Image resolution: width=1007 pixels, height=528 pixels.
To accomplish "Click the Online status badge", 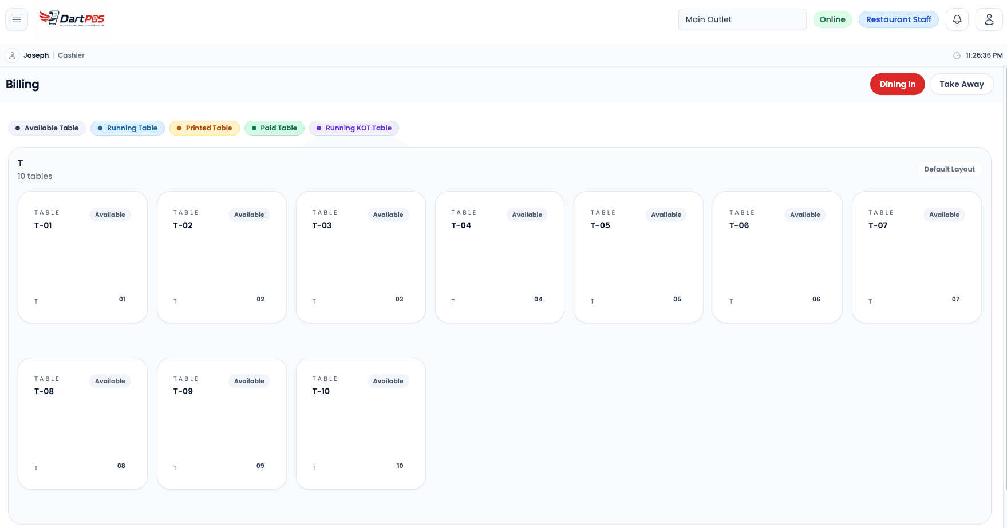I will pos(832,19).
